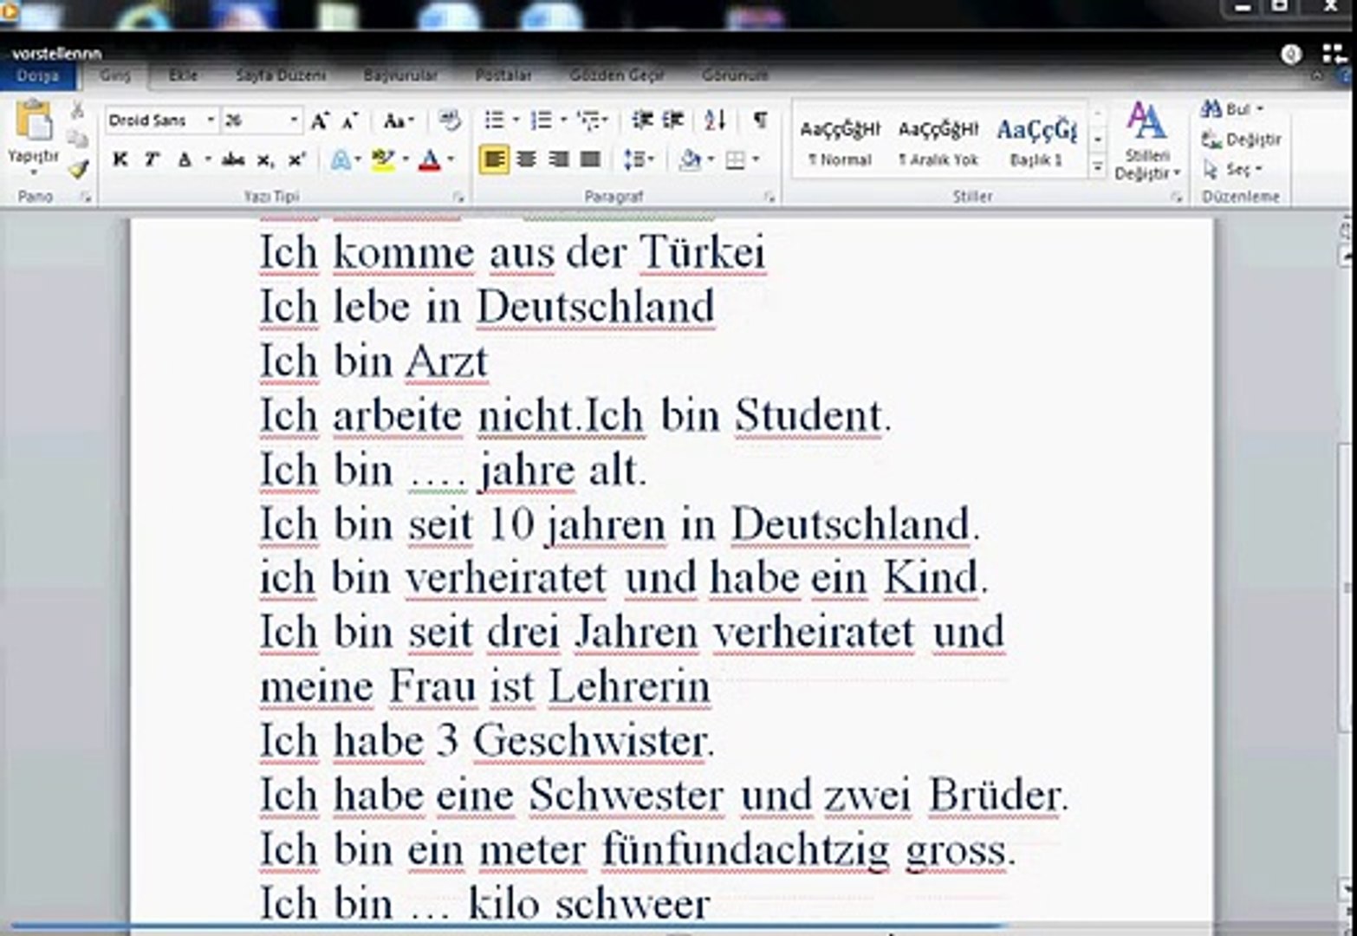Open the Font Color dropdown arrow
This screenshot has width=1357, height=936.
point(451,160)
